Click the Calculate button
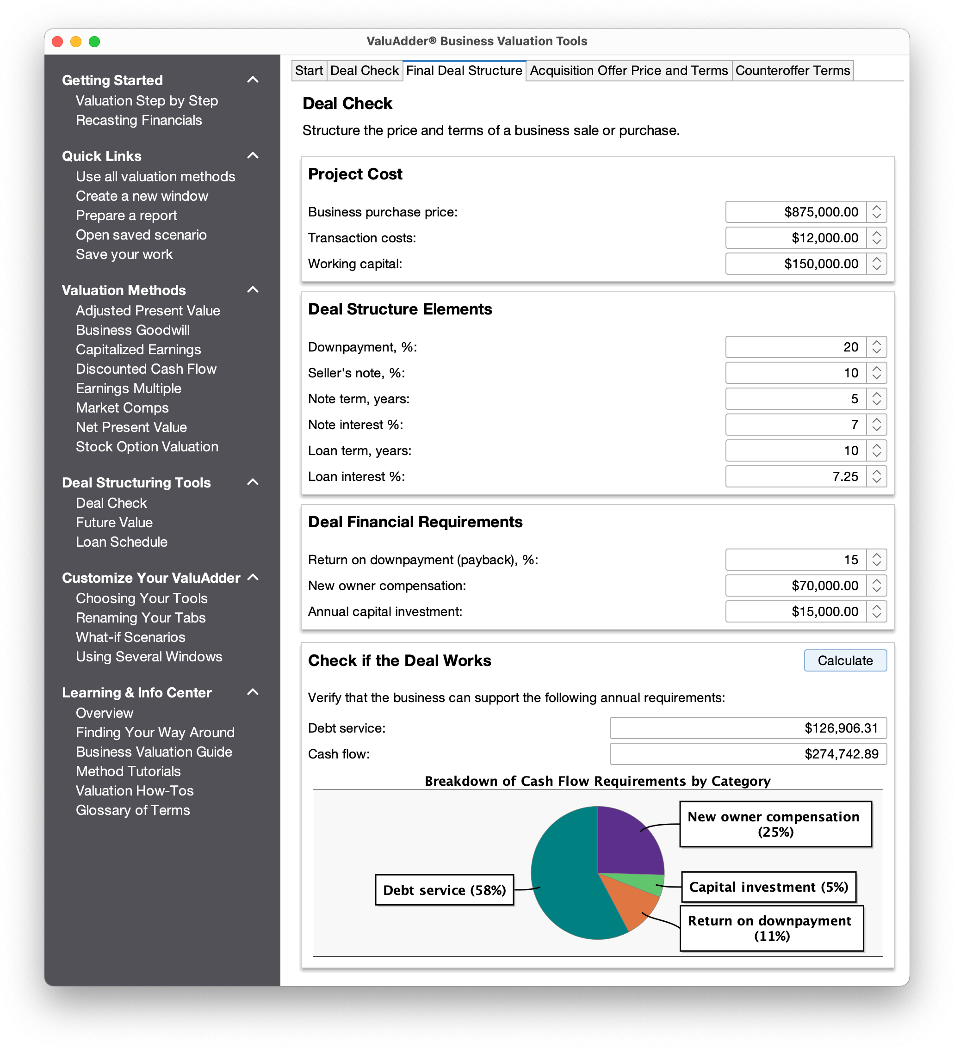 [845, 660]
